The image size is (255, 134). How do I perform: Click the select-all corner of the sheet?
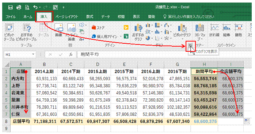pos(7,64)
